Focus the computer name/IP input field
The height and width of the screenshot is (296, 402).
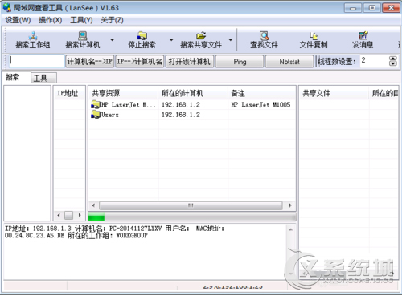point(36,61)
